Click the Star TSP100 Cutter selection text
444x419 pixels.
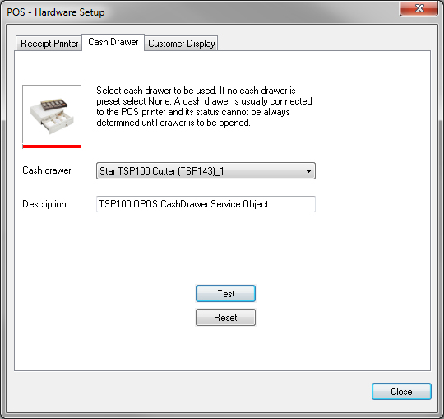point(162,171)
